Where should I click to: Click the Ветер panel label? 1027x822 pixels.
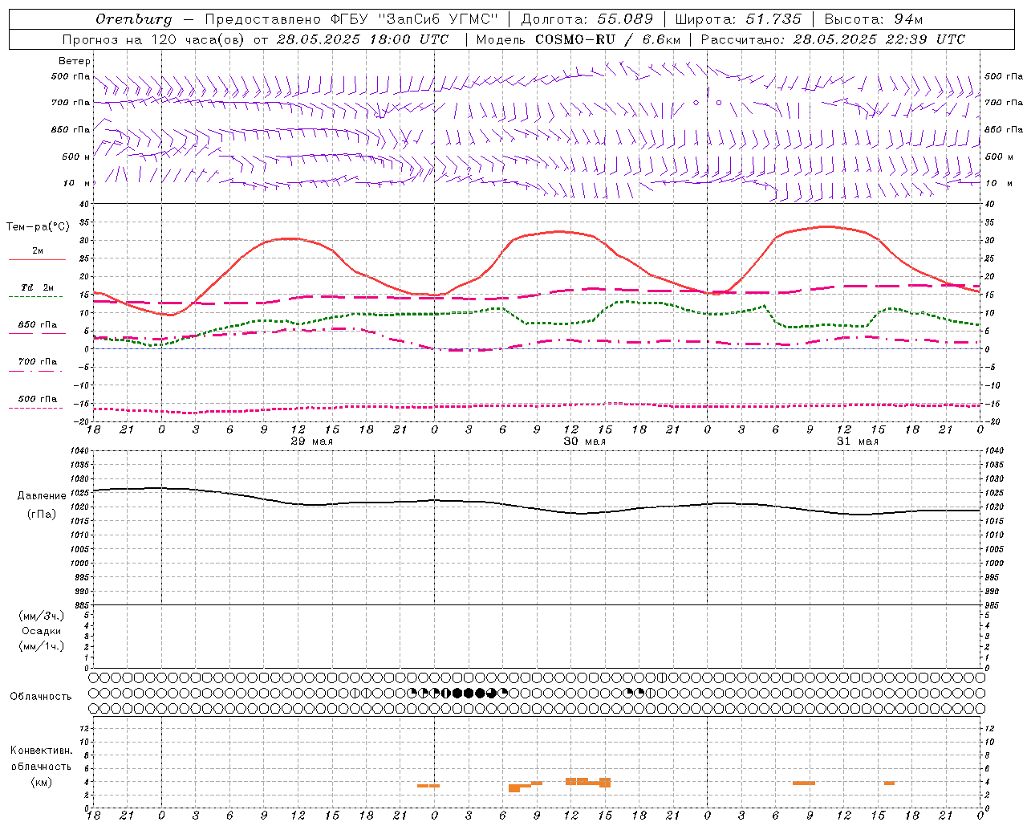click(x=75, y=61)
